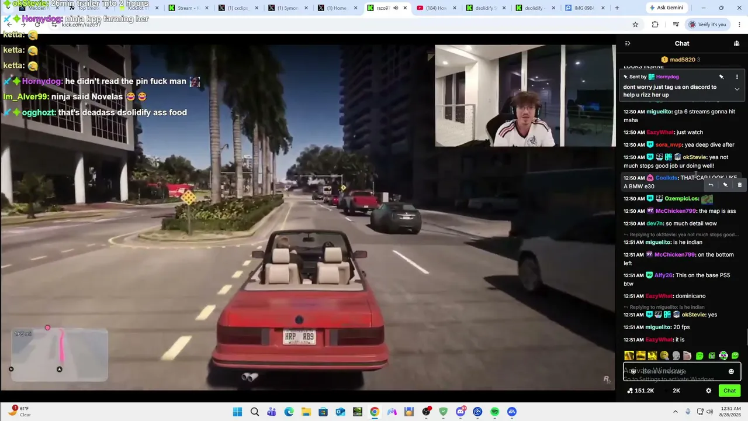Switch to the Stream tab
This screenshot has height=421, width=748.
tap(188, 8)
